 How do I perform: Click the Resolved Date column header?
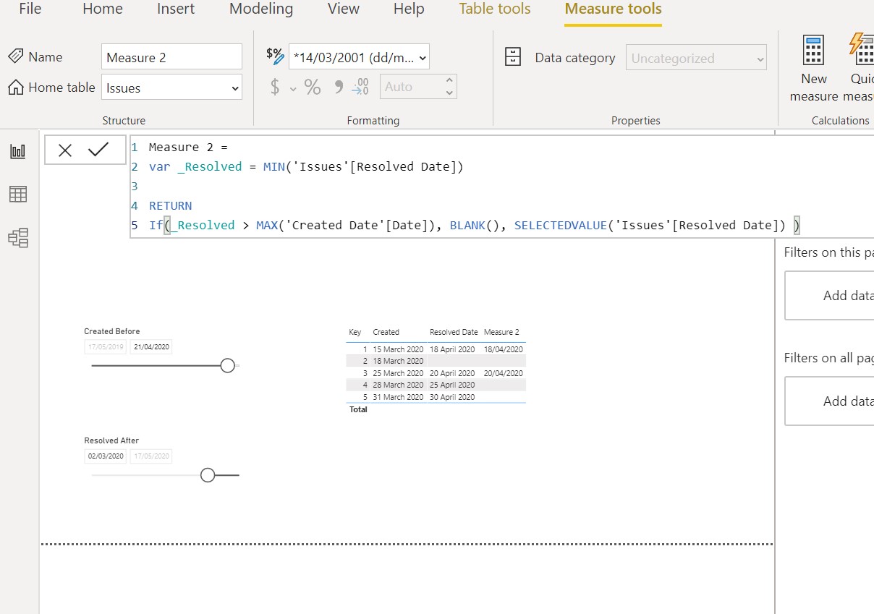pyautogui.click(x=454, y=332)
